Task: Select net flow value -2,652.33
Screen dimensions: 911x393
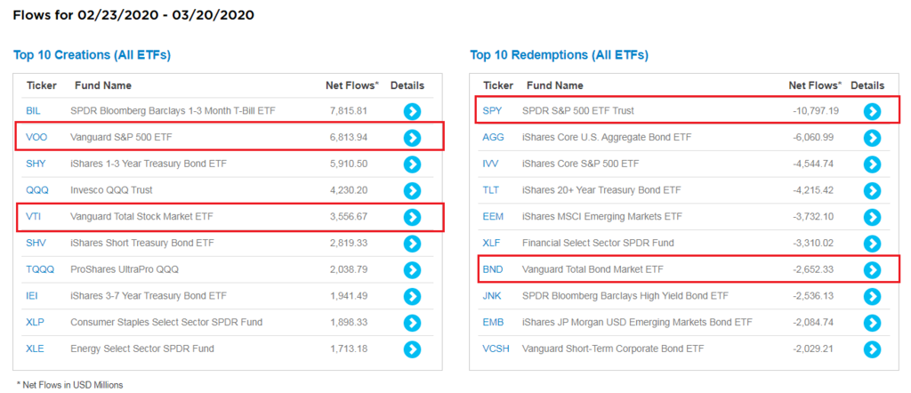Action: coord(813,269)
